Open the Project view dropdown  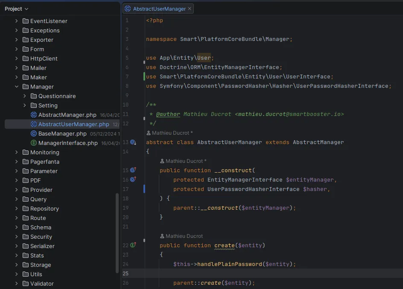tap(17, 9)
